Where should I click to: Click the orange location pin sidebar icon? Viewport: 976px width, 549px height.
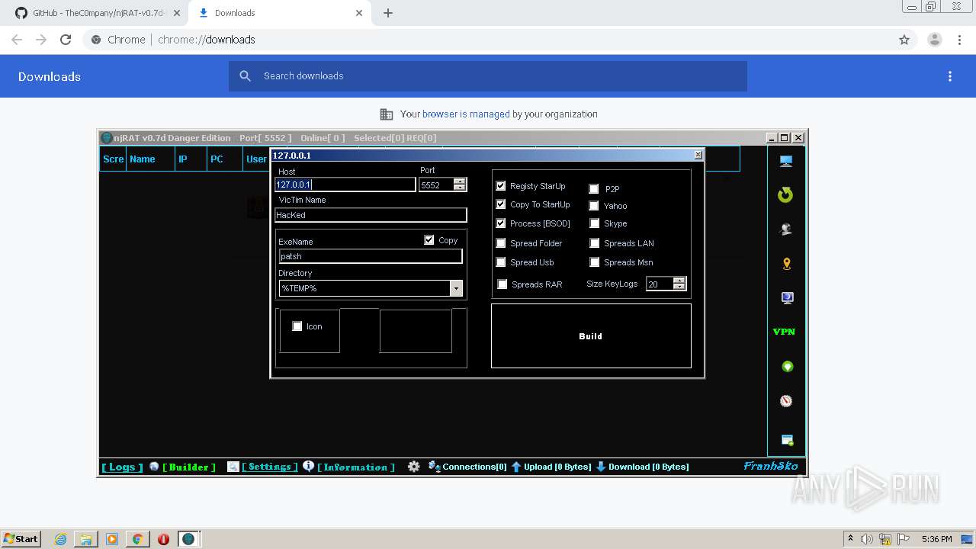[x=787, y=264]
